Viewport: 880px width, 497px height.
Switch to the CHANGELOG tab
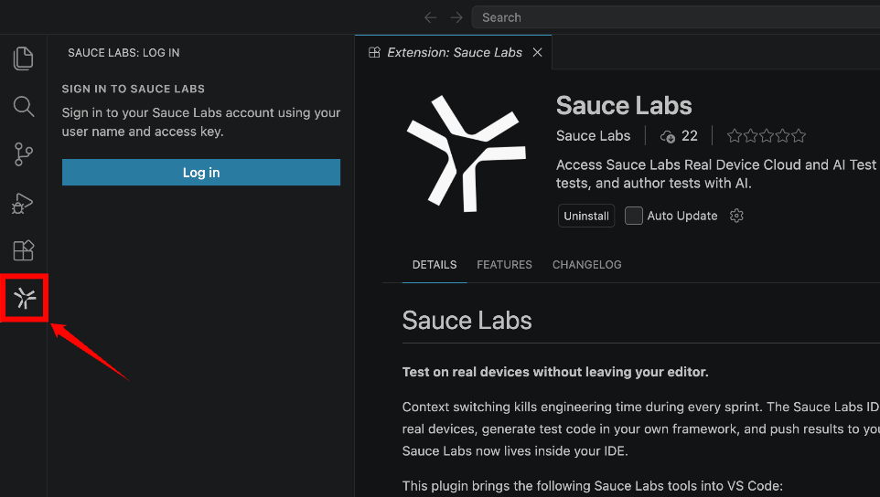point(586,264)
